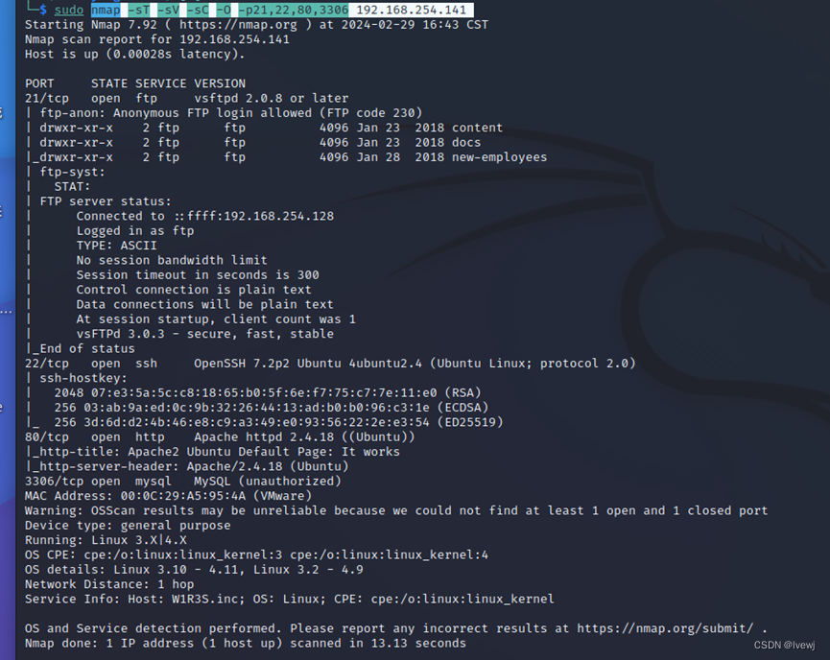Screen dimensions: 830x660
Task: Click the '22/tcp open ssh' row
Action: click(x=330, y=364)
